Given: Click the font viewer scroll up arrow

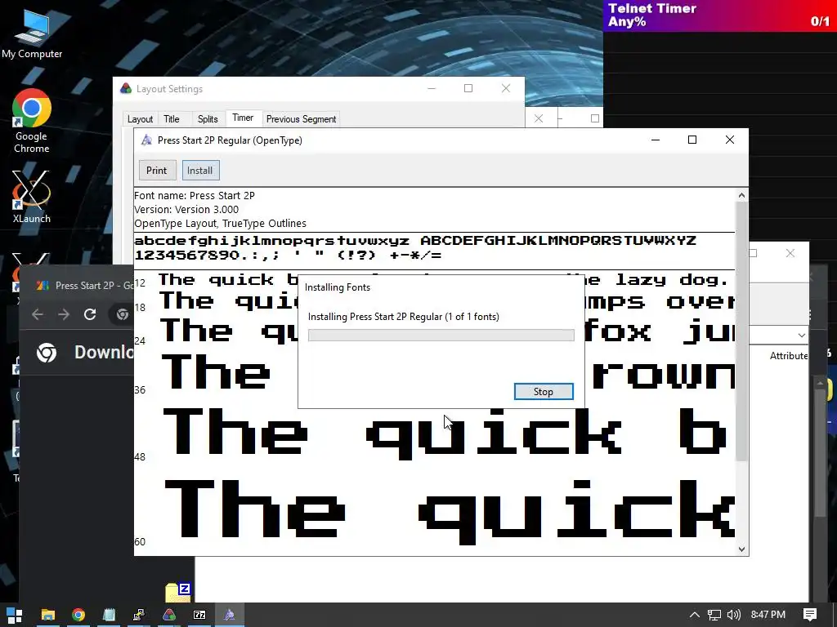Looking at the screenshot, I should (741, 195).
